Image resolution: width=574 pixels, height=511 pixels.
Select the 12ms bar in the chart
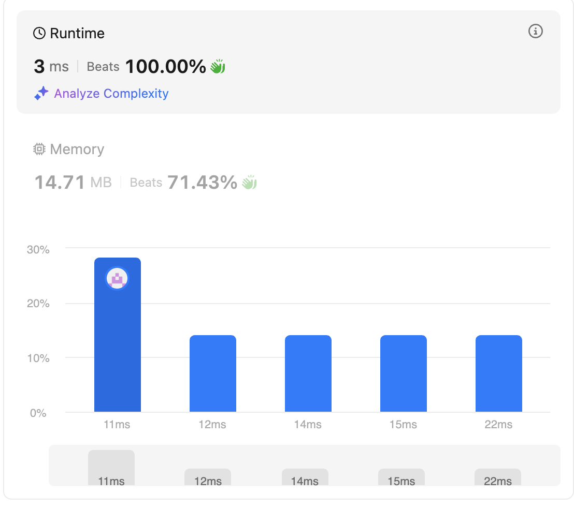click(212, 373)
